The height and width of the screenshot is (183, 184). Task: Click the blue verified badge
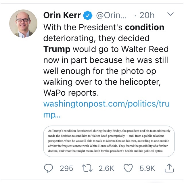pyautogui.click(x=87, y=15)
